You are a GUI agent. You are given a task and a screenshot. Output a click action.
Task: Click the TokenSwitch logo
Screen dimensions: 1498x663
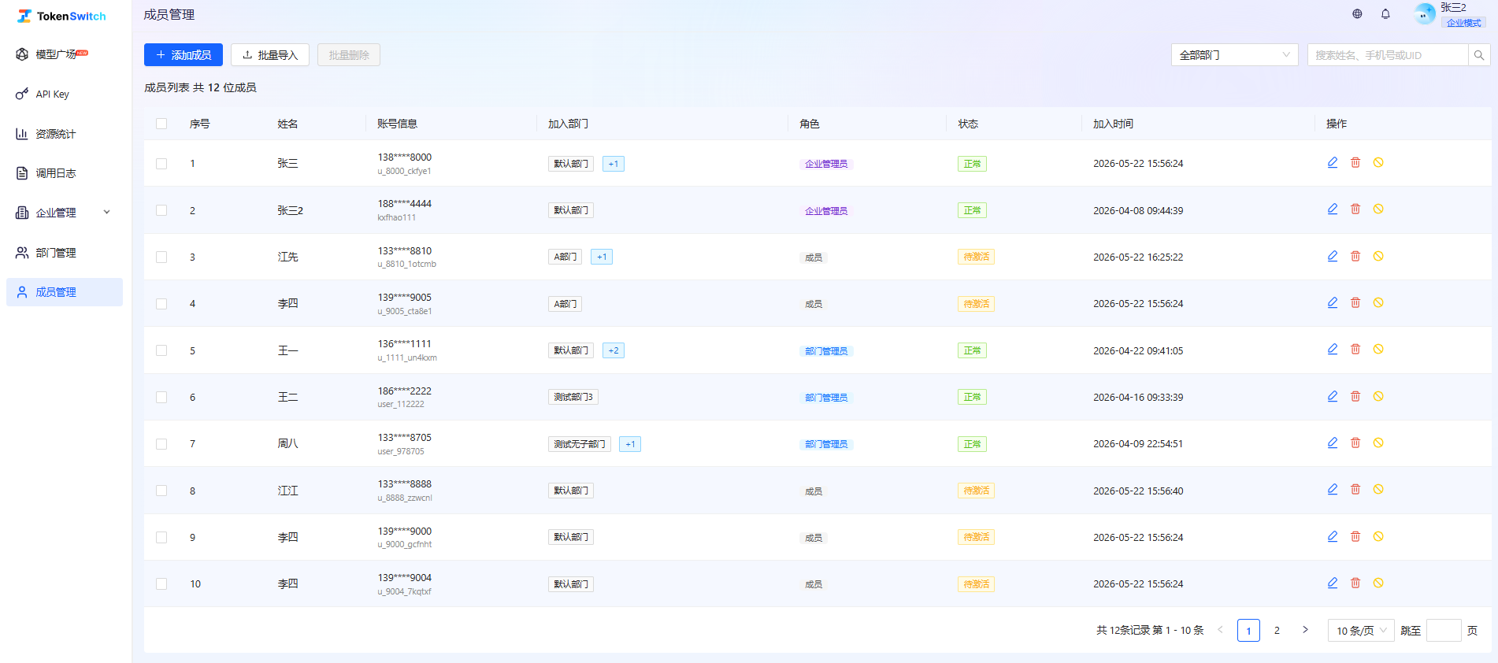[61, 16]
